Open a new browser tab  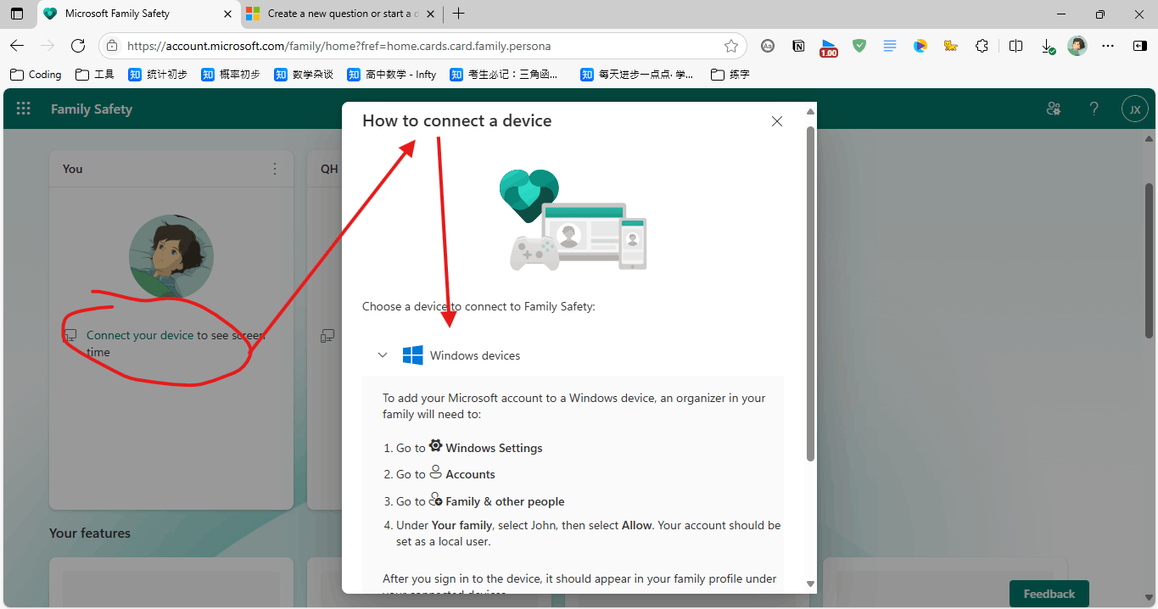point(459,14)
